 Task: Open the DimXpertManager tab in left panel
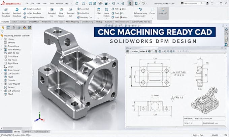[x=19, y=28]
